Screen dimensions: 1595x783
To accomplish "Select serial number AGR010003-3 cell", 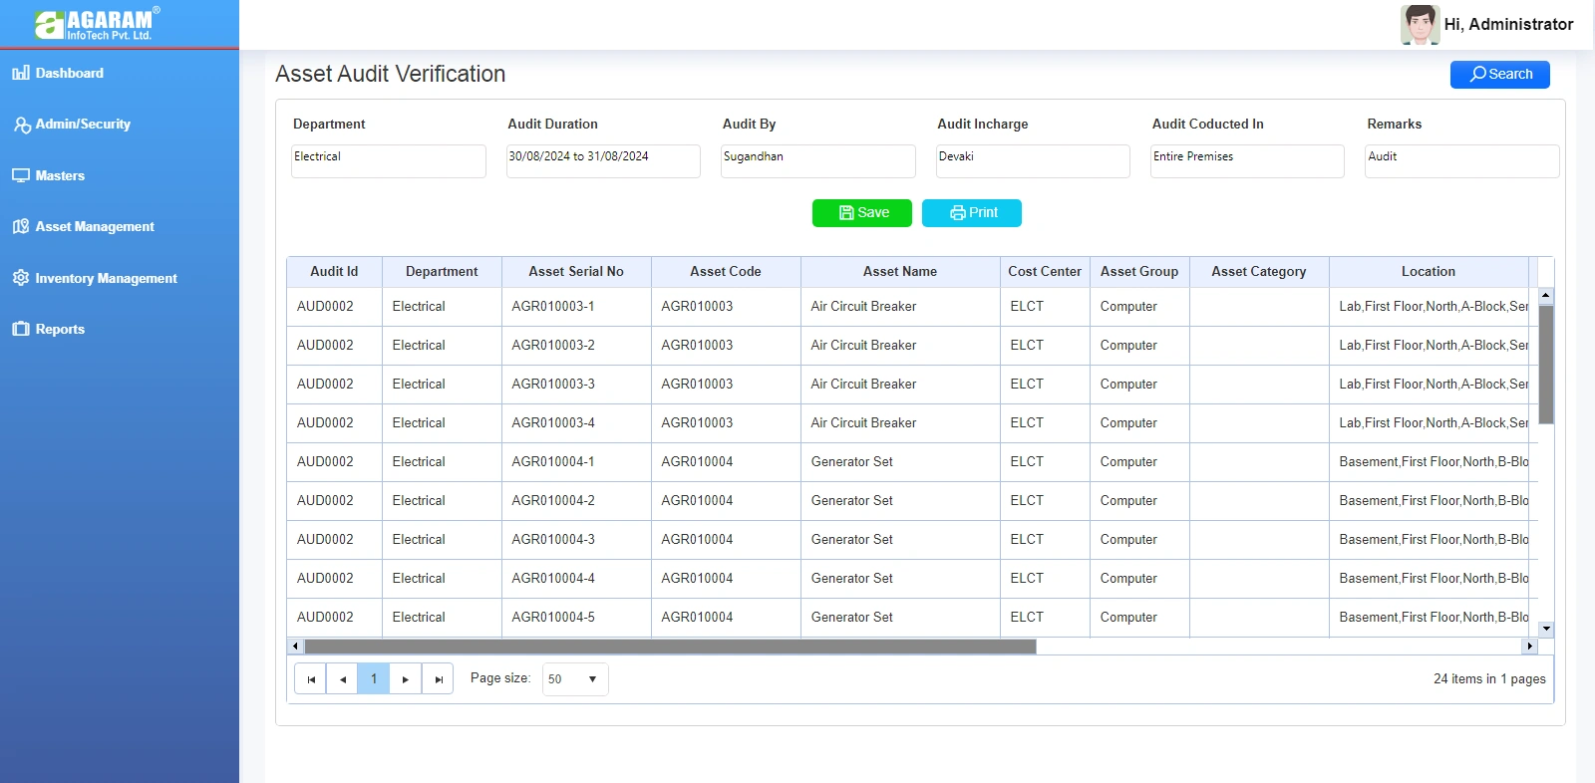I will [576, 385].
